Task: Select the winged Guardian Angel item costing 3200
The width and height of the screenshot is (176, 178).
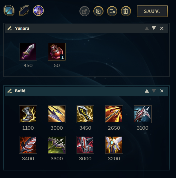Action: point(114,145)
